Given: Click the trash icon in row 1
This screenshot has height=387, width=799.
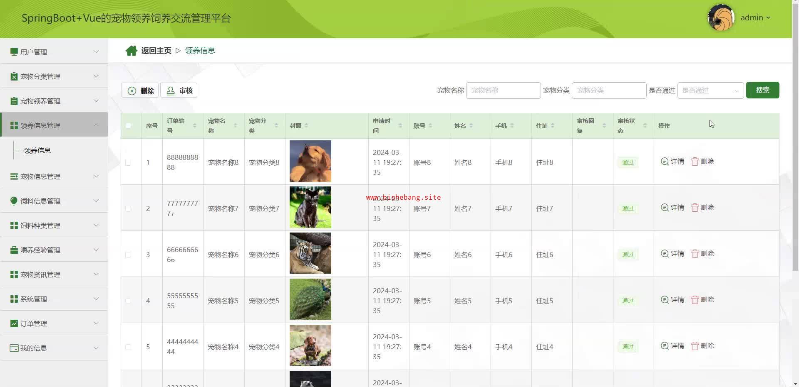Looking at the screenshot, I should pyautogui.click(x=695, y=162).
